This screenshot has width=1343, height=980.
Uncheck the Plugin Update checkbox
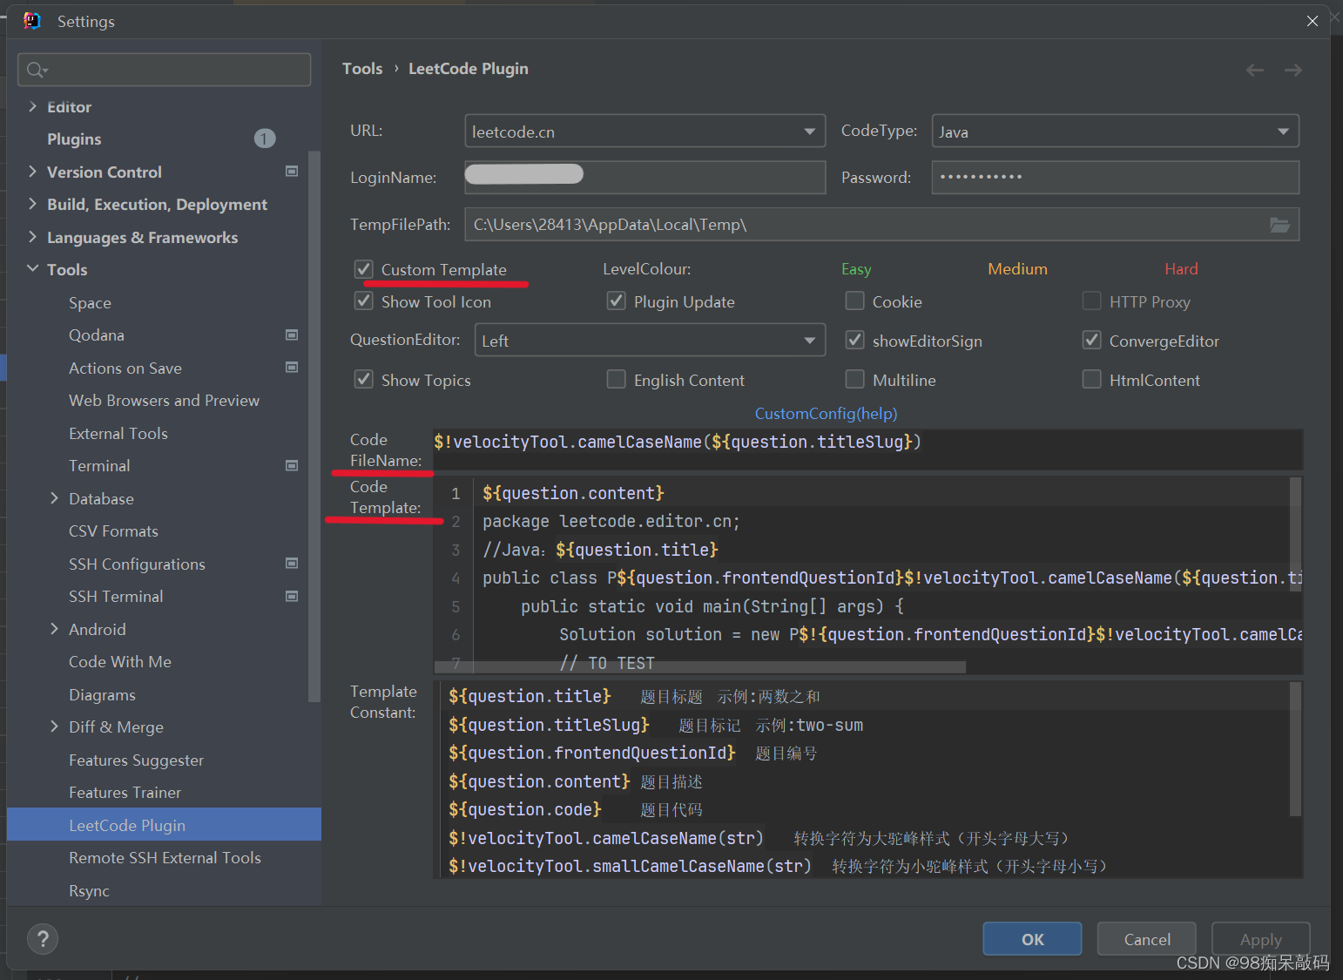coord(617,301)
